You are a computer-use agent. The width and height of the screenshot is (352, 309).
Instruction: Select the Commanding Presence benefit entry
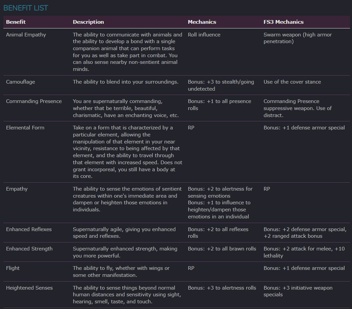[33, 101]
